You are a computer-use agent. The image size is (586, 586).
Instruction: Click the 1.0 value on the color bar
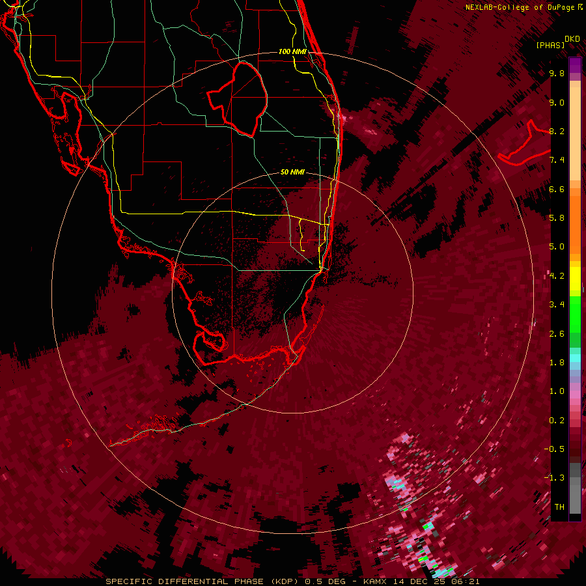pos(557,391)
